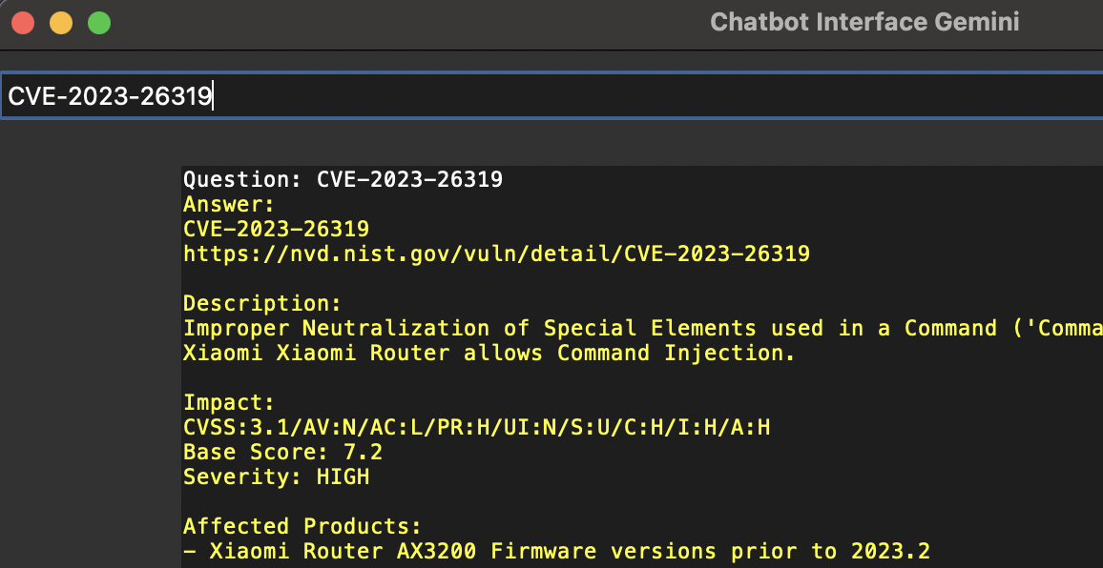
Task: Click the Xiaomi Router AX3200 Firmware entry
Action: coord(556,551)
